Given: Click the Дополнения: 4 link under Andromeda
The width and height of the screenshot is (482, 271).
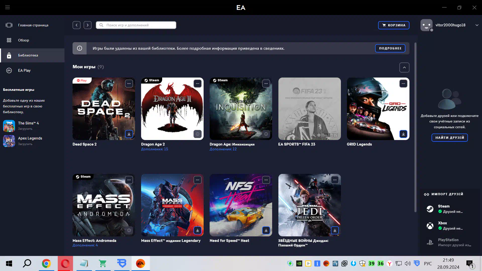Looking at the screenshot, I should pos(85,245).
